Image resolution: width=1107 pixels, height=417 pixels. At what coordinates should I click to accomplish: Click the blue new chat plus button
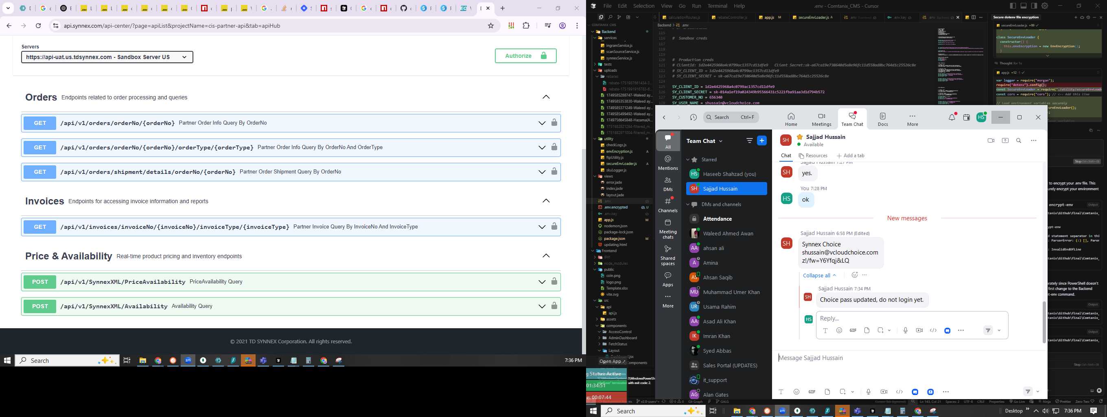[x=761, y=140]
